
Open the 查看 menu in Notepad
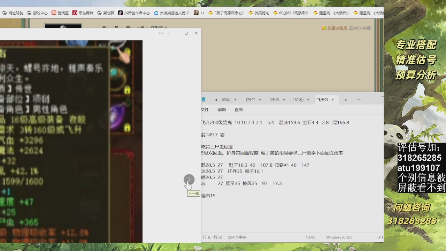[239, 109]
